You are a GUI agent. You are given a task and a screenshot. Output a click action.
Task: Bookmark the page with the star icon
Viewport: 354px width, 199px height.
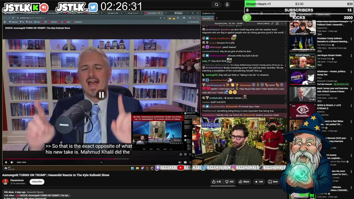(x=164, y=18)
